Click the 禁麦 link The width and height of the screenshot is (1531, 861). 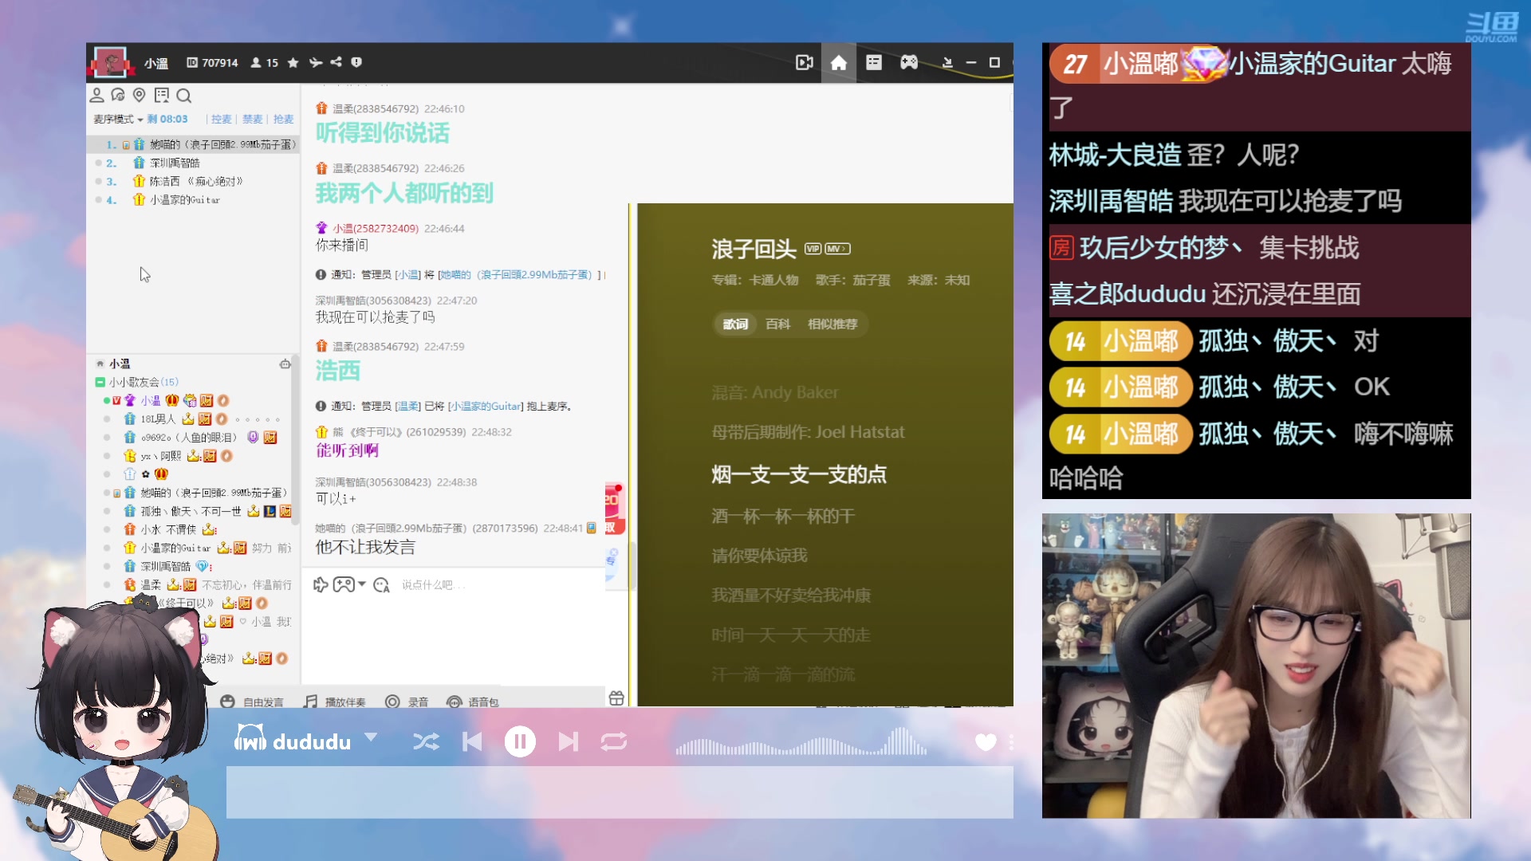tap(252, 120)
